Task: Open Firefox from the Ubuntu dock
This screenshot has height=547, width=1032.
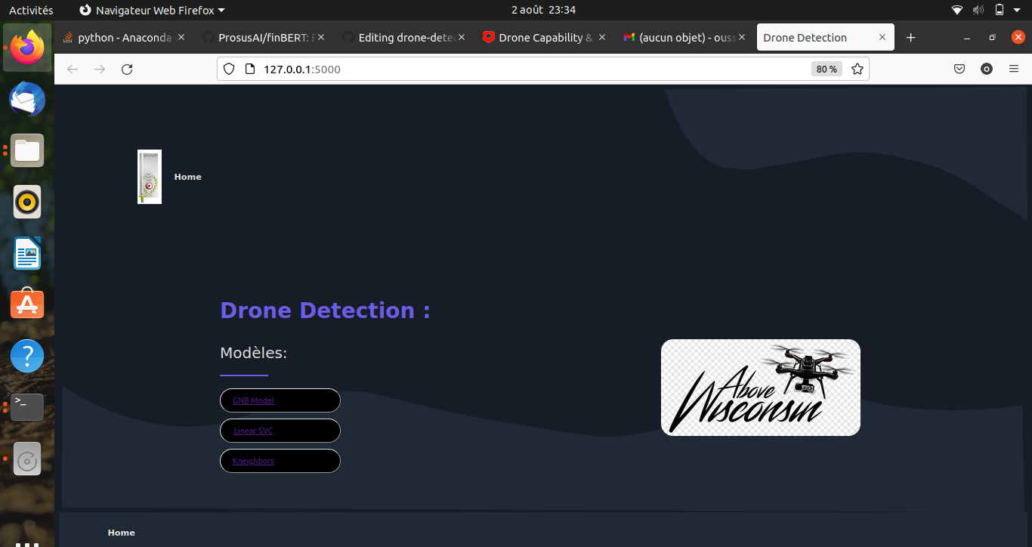Action: 27,48
